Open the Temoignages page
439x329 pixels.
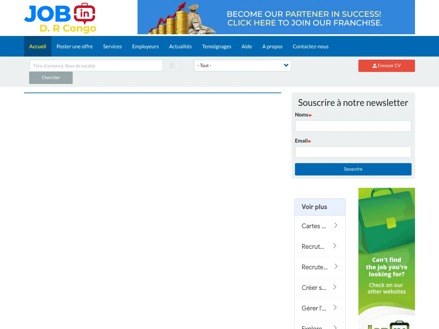[x=217, y=46]
